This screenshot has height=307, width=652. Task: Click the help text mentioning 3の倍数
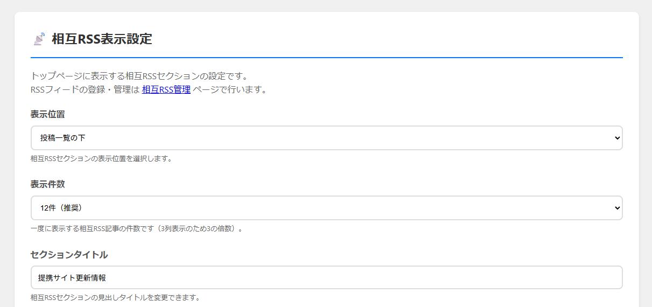click(x=136, y=228)
